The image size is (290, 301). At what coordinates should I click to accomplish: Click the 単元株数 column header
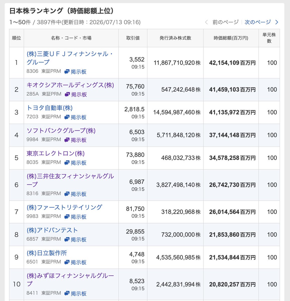(269, 38)
